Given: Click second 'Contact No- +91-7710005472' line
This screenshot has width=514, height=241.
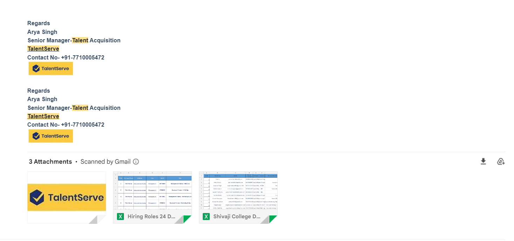Looking at the screenshot, I should click(x=66, y=125).
